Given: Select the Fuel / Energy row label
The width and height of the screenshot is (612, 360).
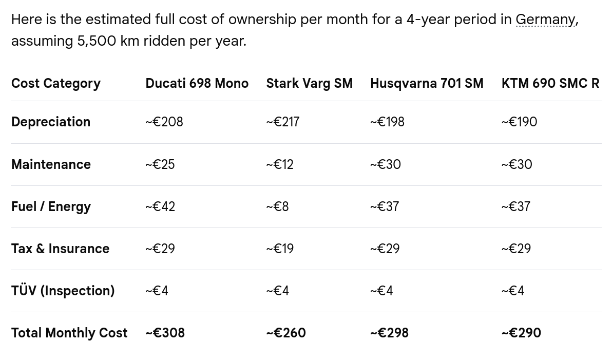Looking at the screenshot, I should pyautogui.click(x=51, y=206).
